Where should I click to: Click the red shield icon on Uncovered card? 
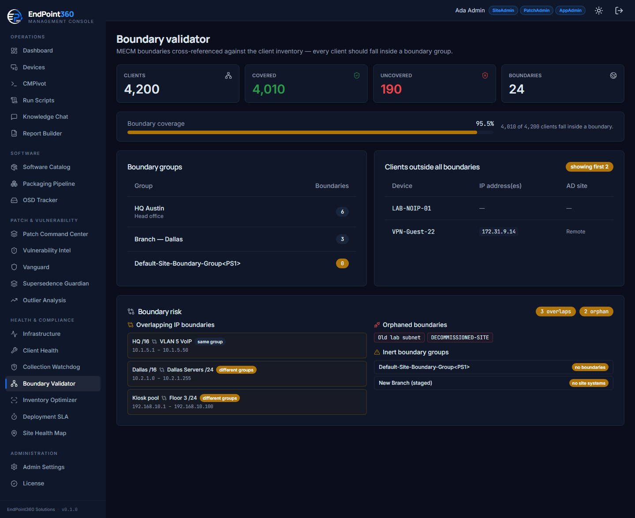485,75
